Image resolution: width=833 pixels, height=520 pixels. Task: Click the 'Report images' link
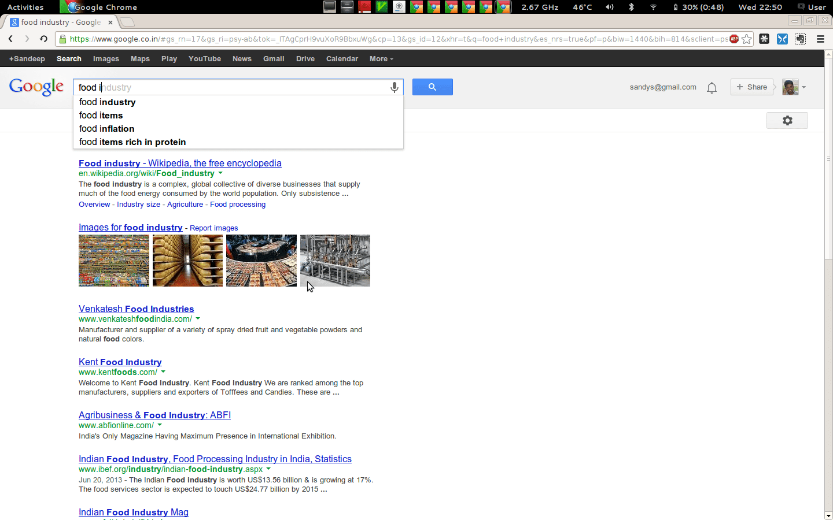click(214, 228)
